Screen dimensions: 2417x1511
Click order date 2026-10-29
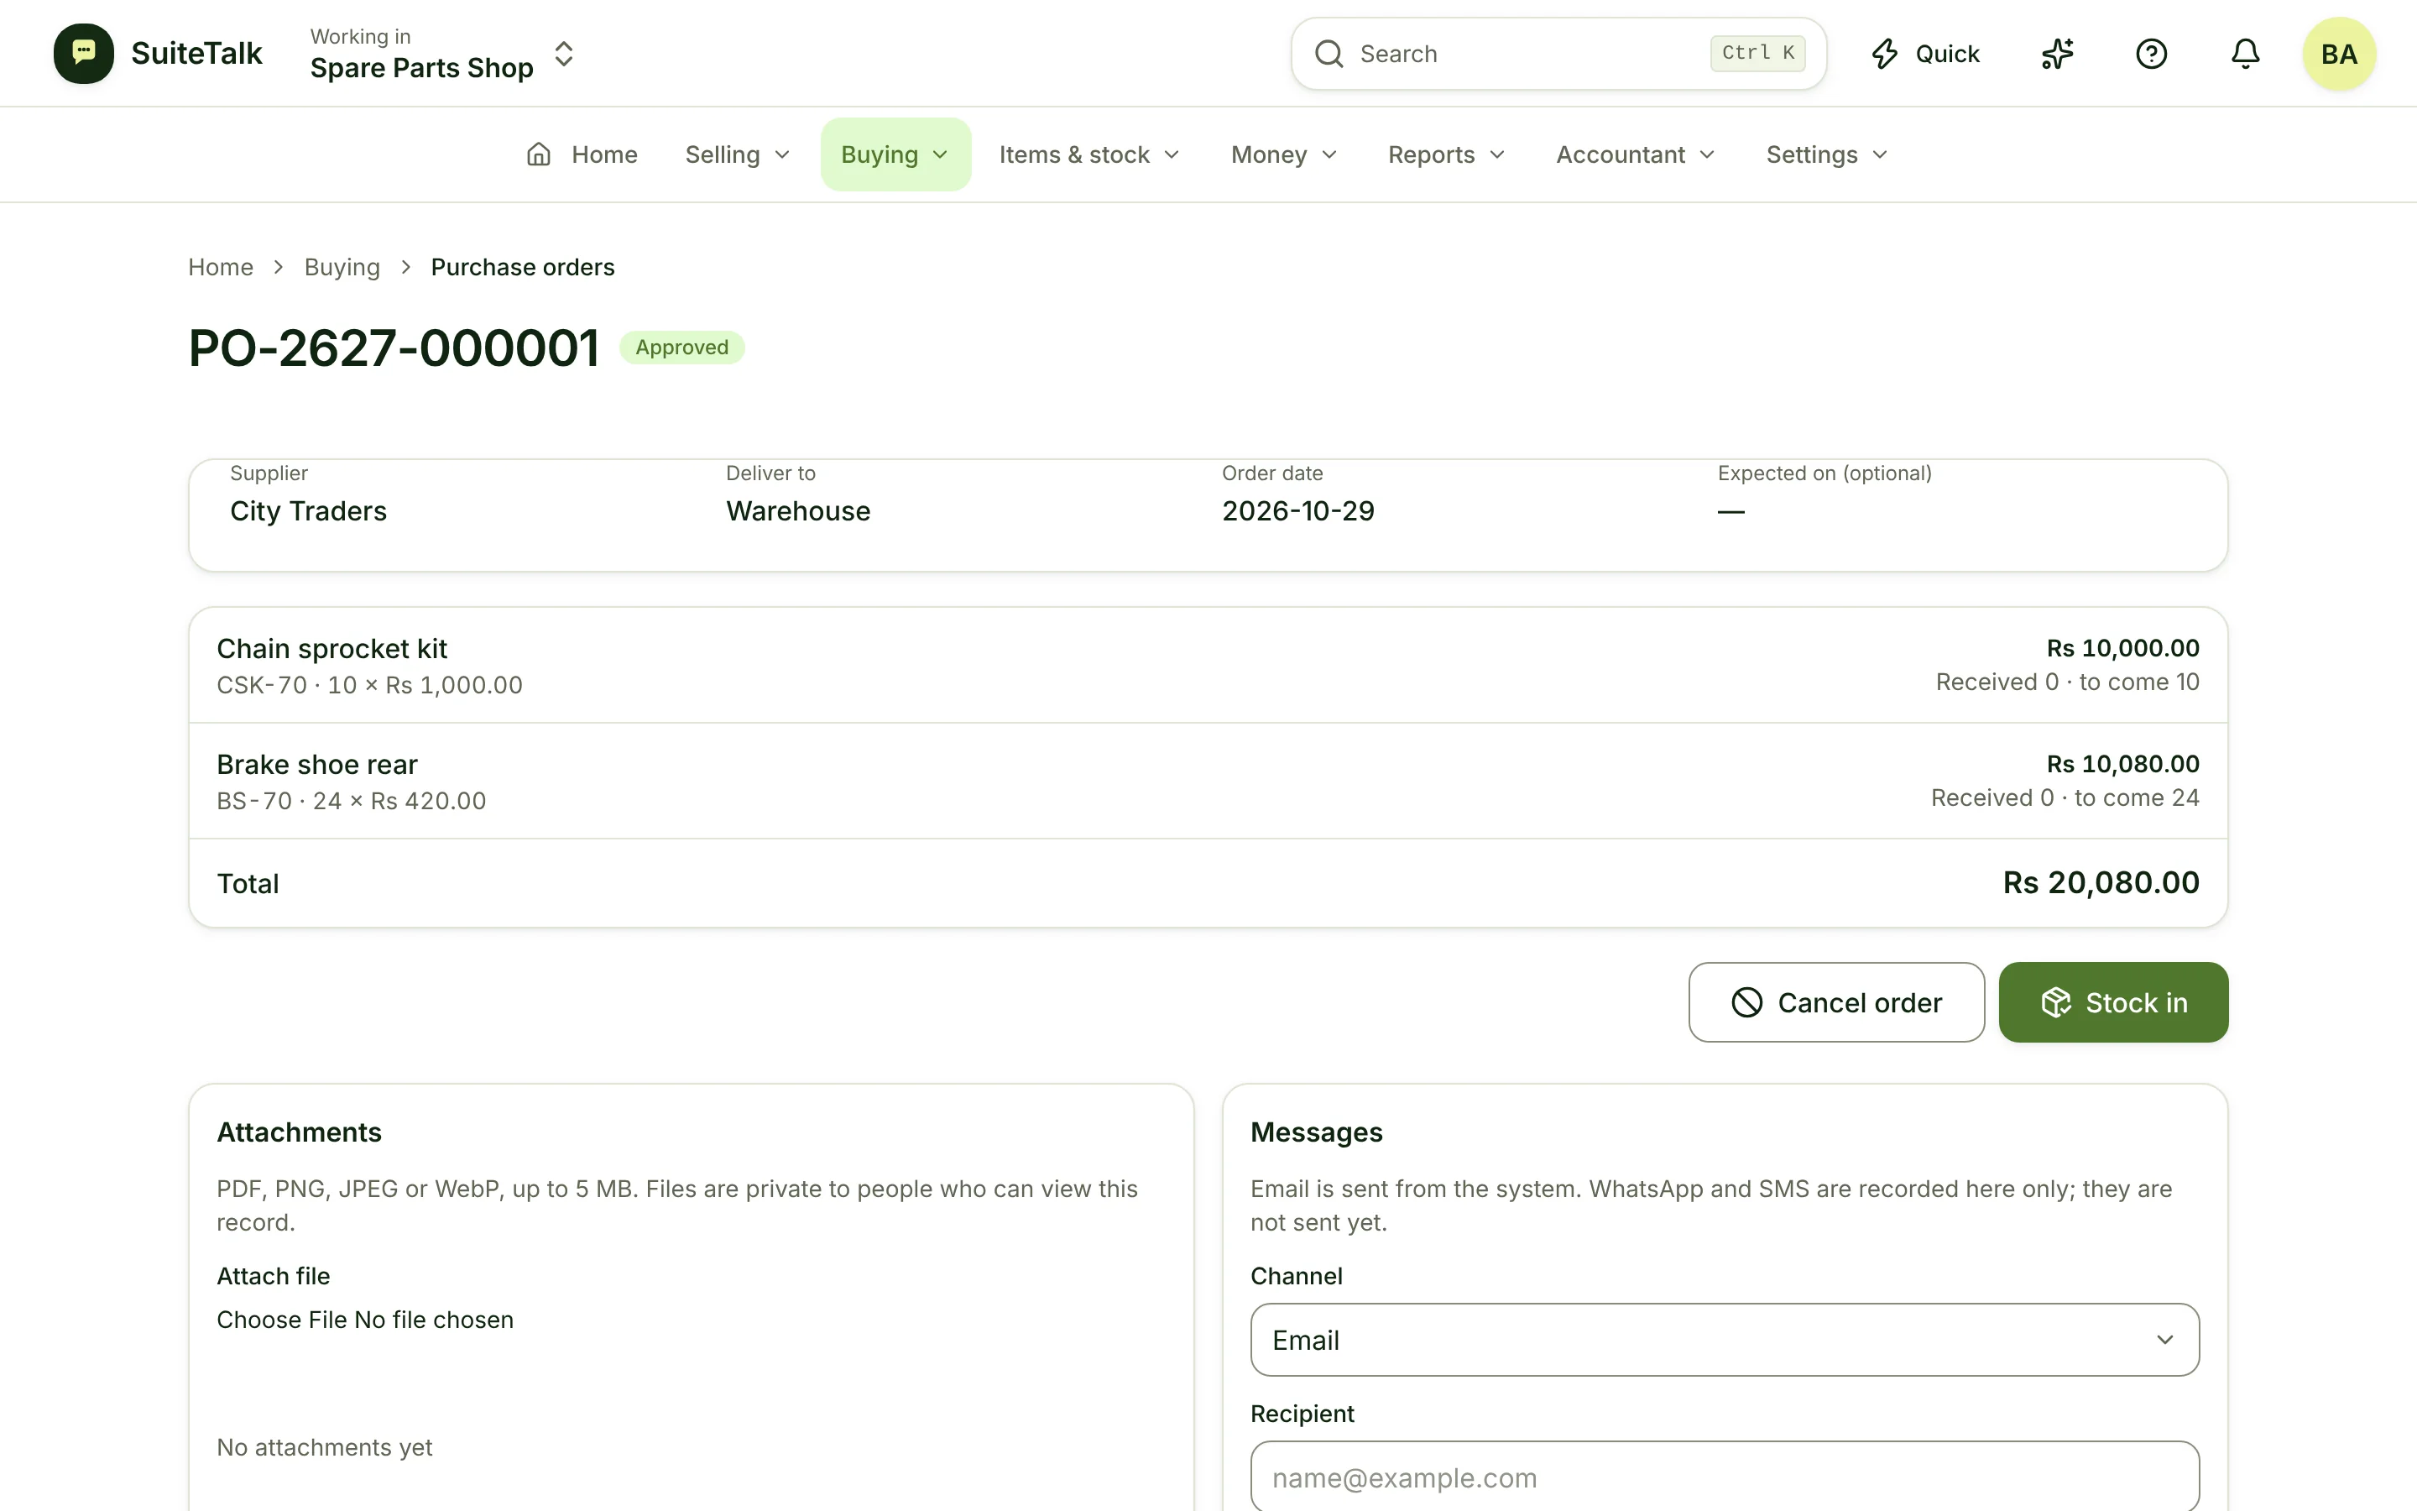pos(1298,512)
